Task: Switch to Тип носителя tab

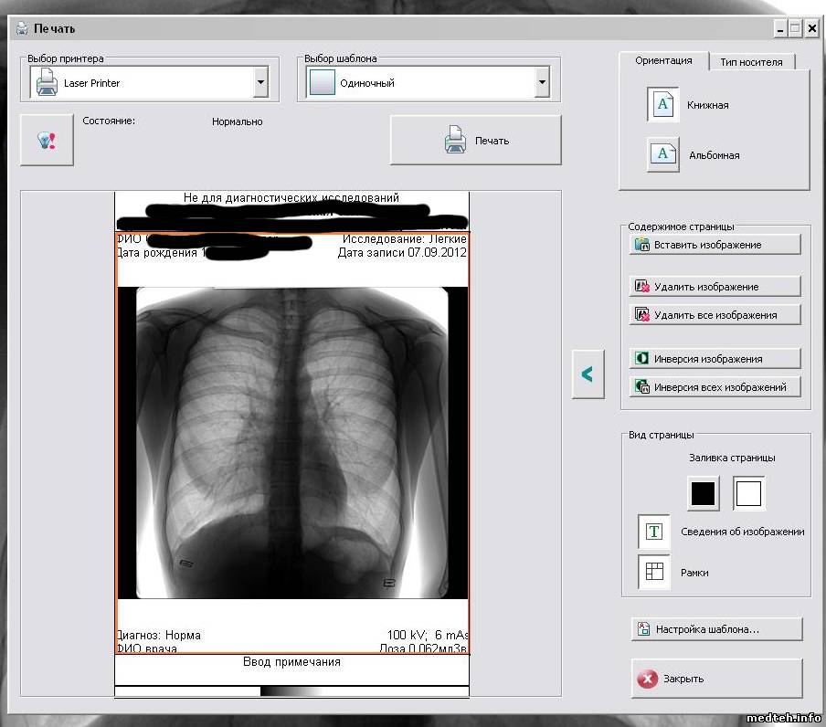Action: (x=751, y=62)
